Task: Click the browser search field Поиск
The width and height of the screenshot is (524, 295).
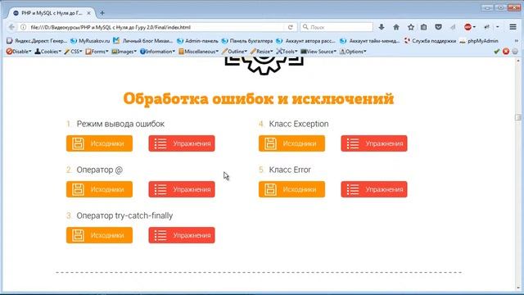Action: pos(337,27)
